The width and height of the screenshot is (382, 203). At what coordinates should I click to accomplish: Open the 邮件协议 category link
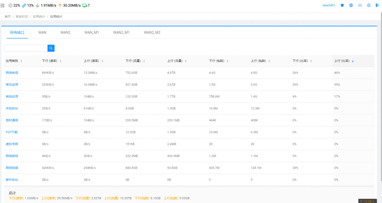(12, 180)
